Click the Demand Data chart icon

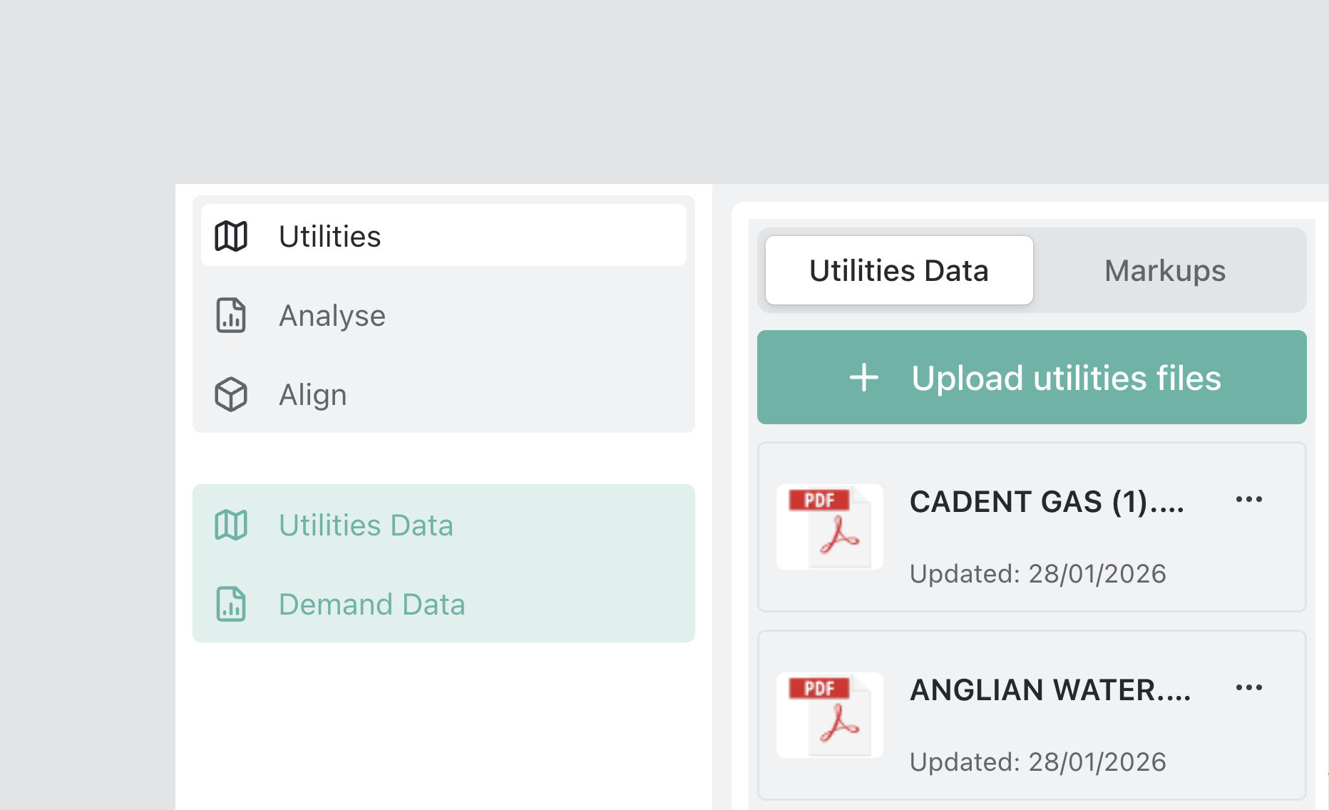[x=231, y=604]
